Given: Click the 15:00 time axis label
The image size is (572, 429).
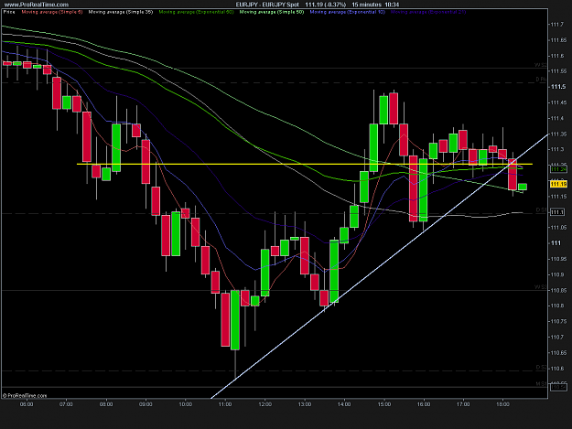Looking at the screenshot, I should 384,404.
